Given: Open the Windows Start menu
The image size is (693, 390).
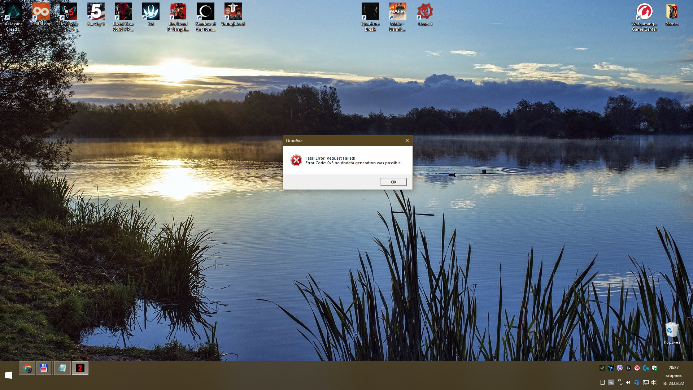Looking at the screenshot, I should point(9,375).
